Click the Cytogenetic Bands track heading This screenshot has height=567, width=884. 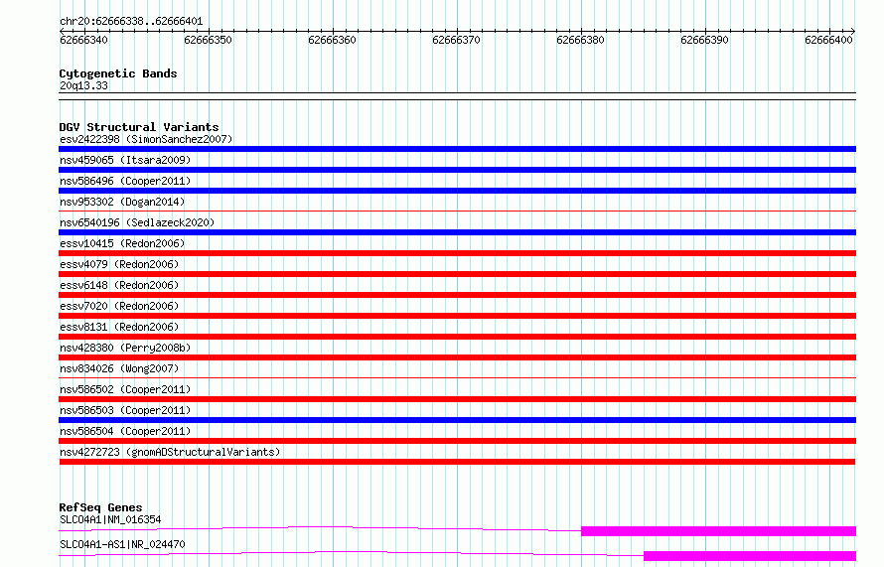click(118, 73)
